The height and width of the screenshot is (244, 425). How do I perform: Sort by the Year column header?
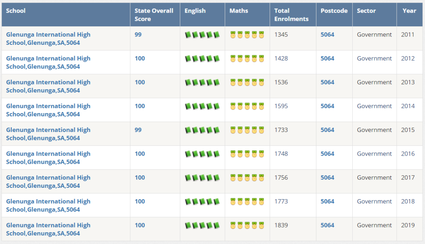click(x=409, y=11)
